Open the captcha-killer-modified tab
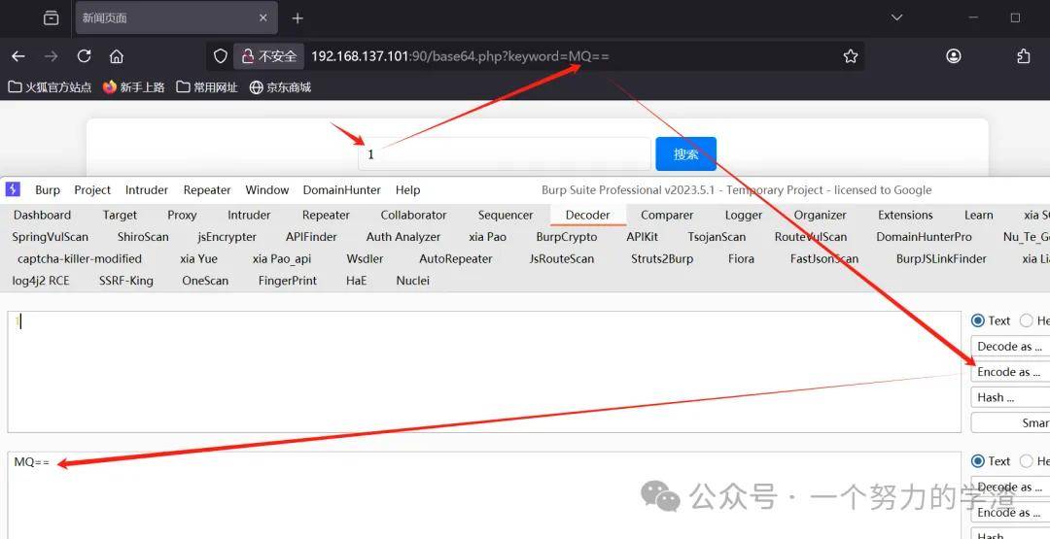This screenshot has height=539, width=1050. tap(80, 258)
